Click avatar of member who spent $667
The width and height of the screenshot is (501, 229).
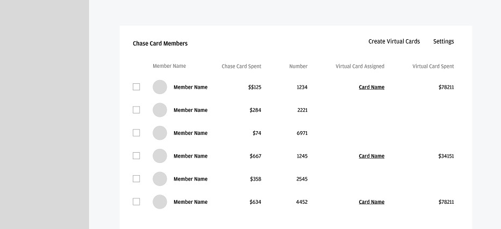pyautogui.click(x=160, y=156)
